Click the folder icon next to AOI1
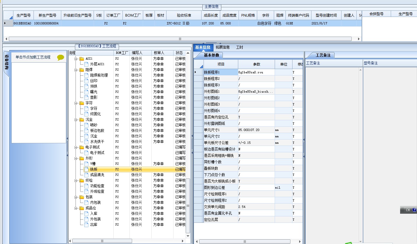Image resolution: width=417 pixels, height=244 pixels. coord(82,59)
